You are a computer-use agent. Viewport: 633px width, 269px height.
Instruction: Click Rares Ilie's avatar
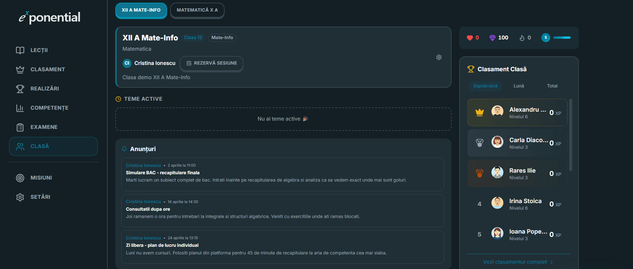pos(497,172)
